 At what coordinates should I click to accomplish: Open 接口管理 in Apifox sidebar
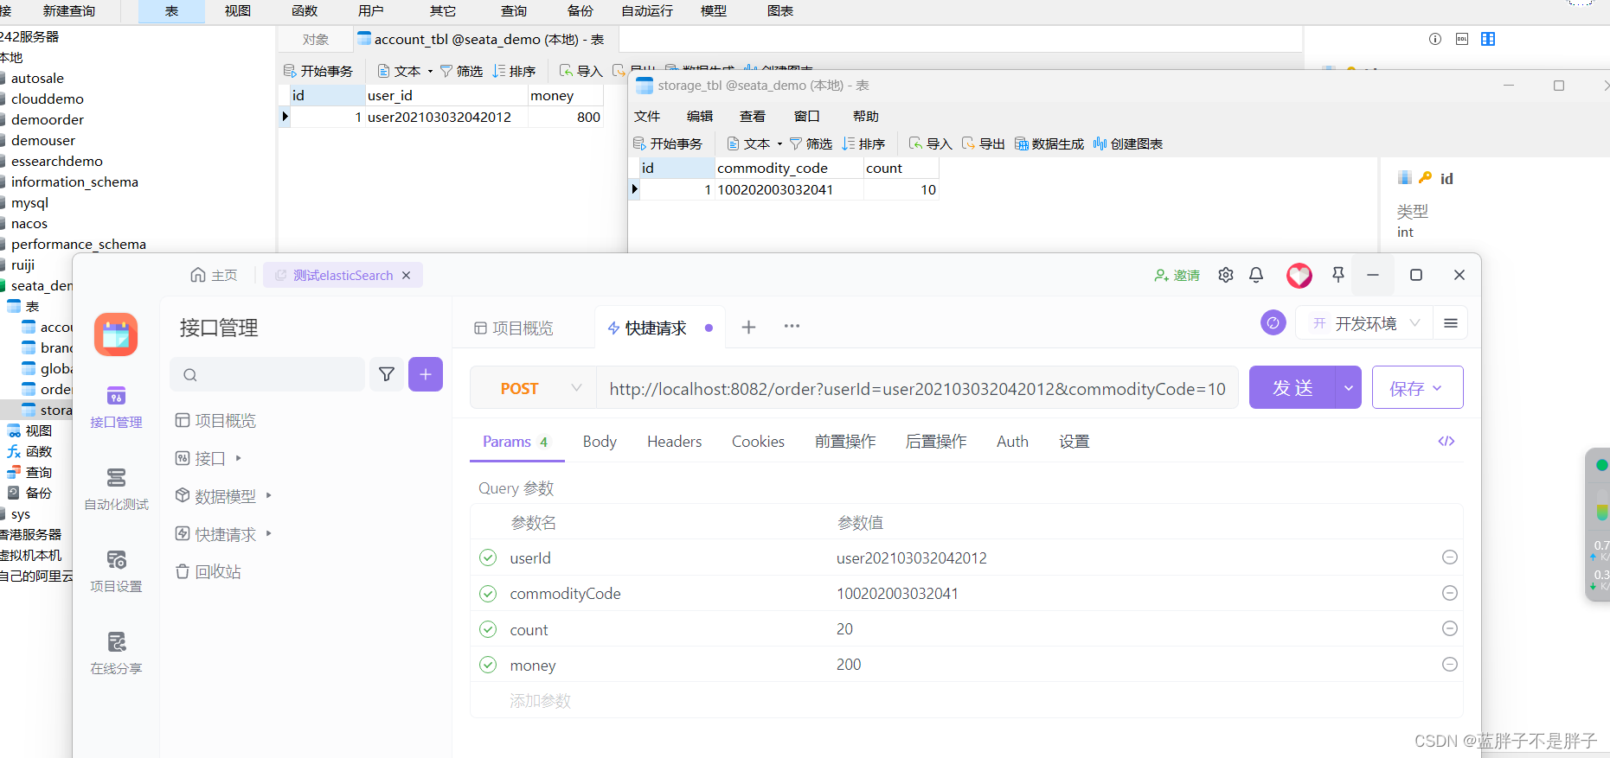point(116,407)
